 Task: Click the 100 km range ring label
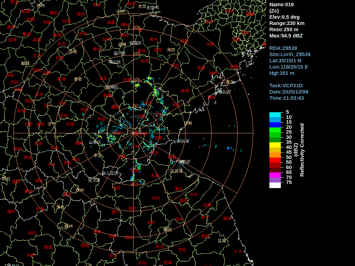pyautogui.click(x=137, y=80)
